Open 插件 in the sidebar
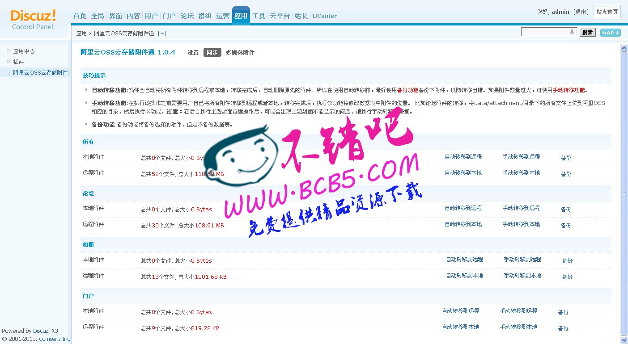 tap(18, 62)
